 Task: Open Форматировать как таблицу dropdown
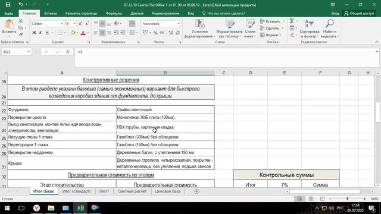pyautogui.click(x=229, y=29)
